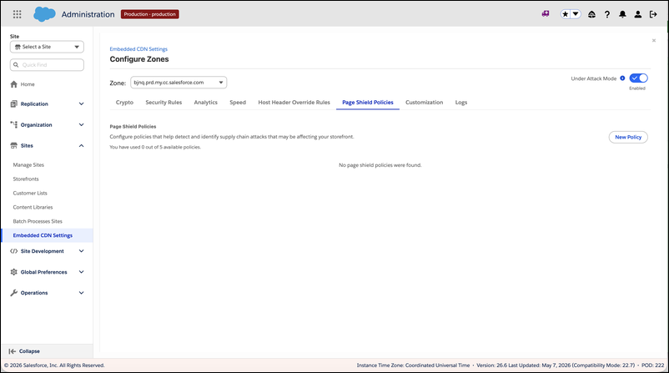Click the Site Development code icon
This screenshot has height=373, width=669.
point(13,251)
